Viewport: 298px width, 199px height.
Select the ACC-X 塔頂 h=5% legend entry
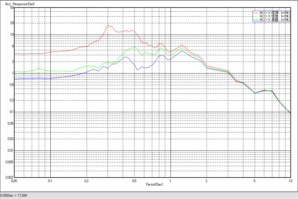pyautogui.click(x=274, y=13)
